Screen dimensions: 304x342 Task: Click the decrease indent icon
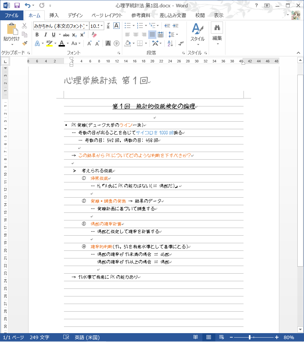coord(167,26)
